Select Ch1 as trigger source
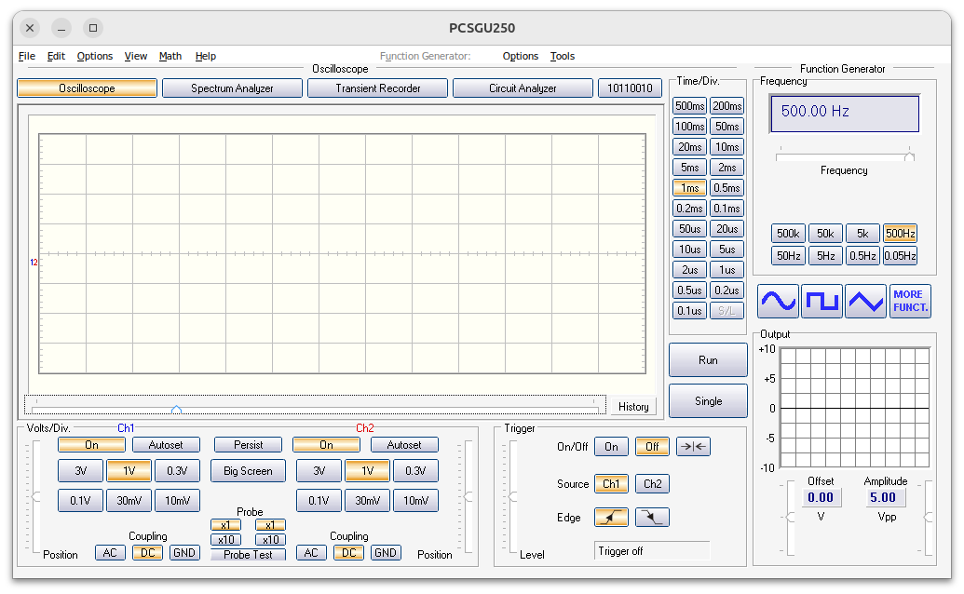The image size is (964, 594). point(611,483)
